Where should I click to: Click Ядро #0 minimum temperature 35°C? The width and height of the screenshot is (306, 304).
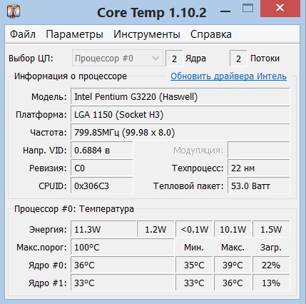pos(194,265)
